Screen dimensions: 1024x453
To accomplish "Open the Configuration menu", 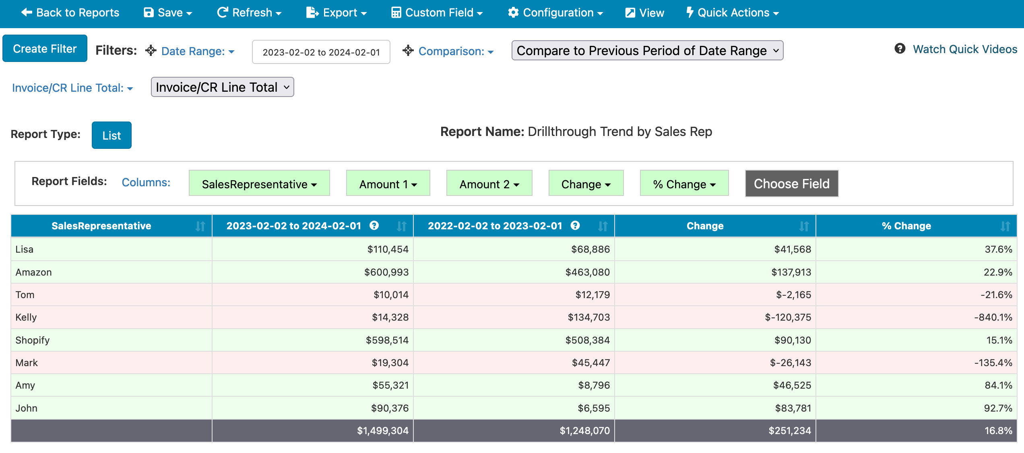I will point(555,13).
